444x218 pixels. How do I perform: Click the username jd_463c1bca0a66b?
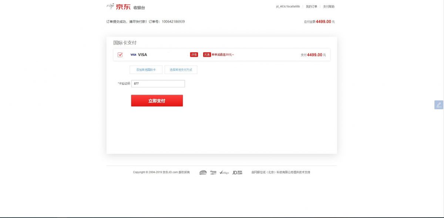(x=288, y=7)
